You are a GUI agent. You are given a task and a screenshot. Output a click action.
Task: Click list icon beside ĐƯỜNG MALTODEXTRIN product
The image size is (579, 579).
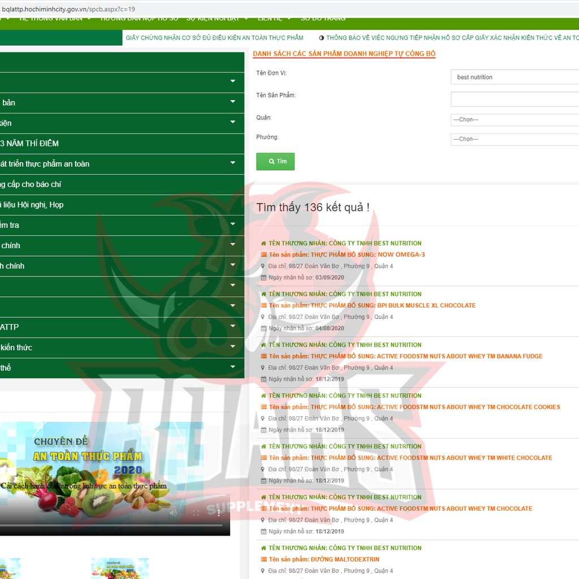pos(263,560)
